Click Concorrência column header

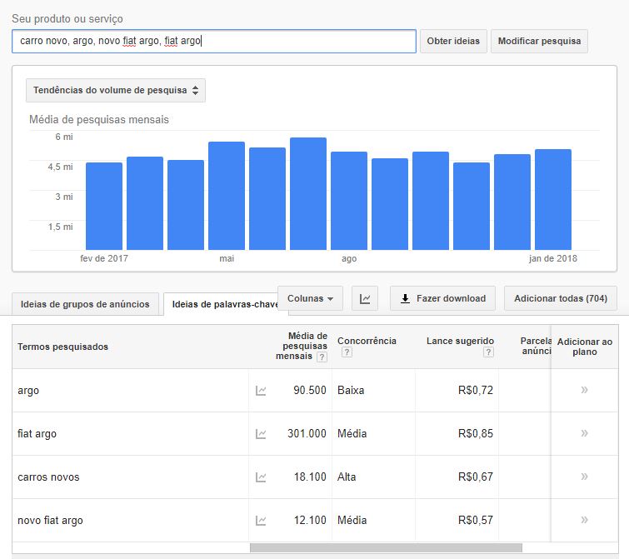[x=367, y=341]
